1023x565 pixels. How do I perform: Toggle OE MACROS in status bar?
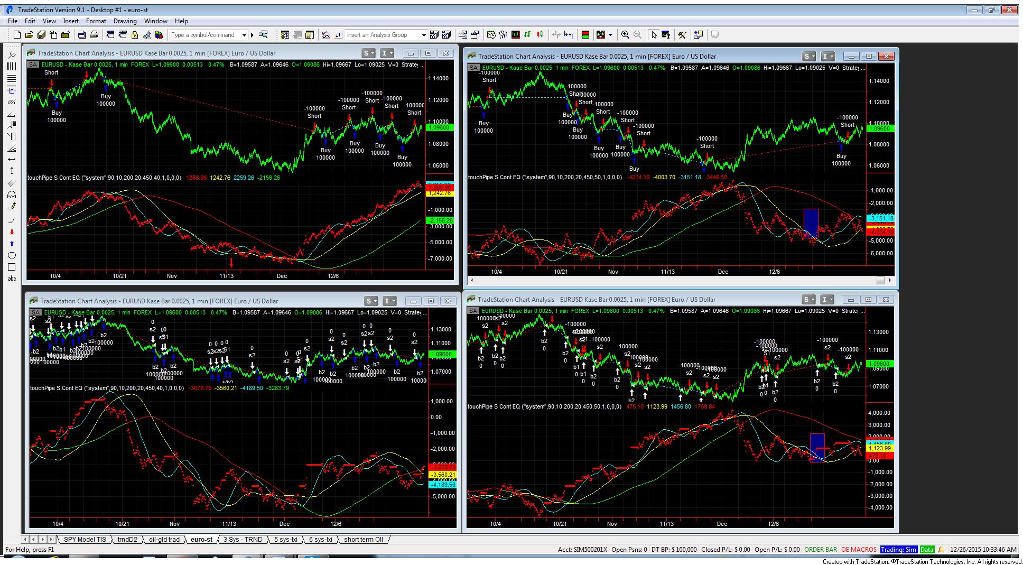pos(859,550)
